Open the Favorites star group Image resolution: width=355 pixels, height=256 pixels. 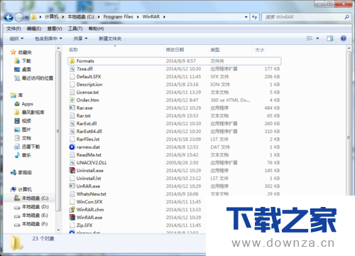coord(21,53)
